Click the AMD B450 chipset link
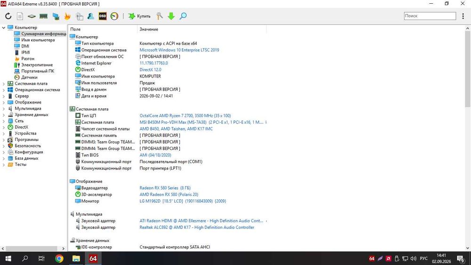The image size is (471, 265). tap(176, 129)
